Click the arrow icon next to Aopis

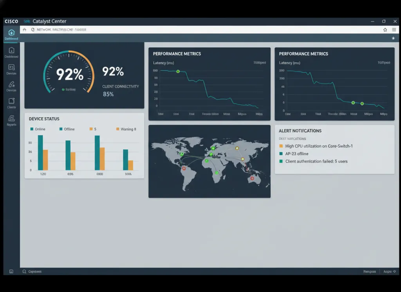(x=394, y=271)
